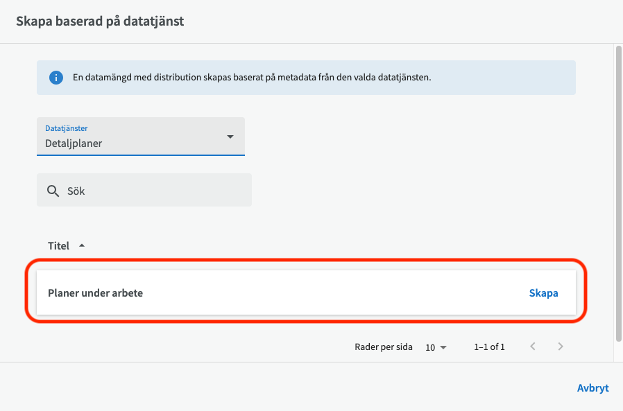The width and height of the screenshot is (623, 411).
Task: Click the magnifying glass search icon
Action: point(53,191)
